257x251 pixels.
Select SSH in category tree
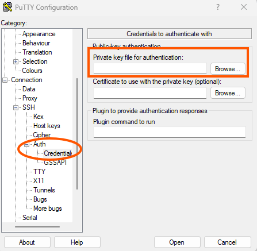pyautogui.click(x=29, y=107)
